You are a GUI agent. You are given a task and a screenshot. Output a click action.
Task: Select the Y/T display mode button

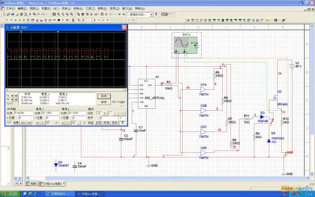tap(9, 122)
